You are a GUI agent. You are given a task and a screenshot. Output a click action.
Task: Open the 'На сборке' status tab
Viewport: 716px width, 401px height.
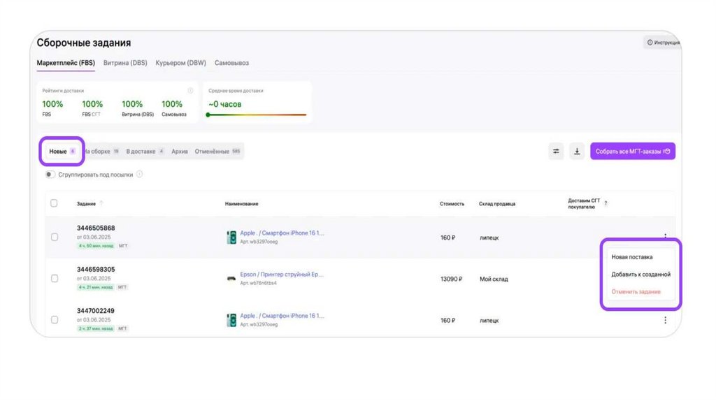pyautogui.click(x=98, y=151)
